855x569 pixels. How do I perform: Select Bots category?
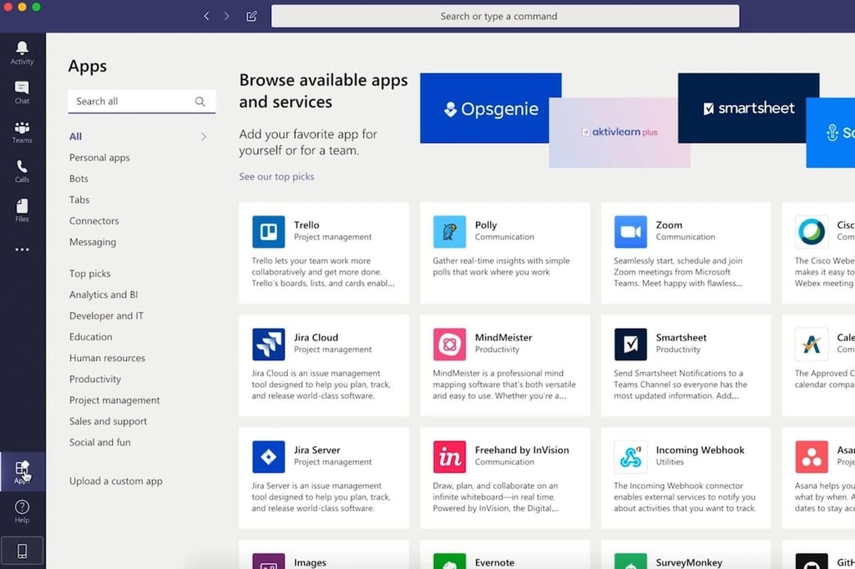point(78,179)
